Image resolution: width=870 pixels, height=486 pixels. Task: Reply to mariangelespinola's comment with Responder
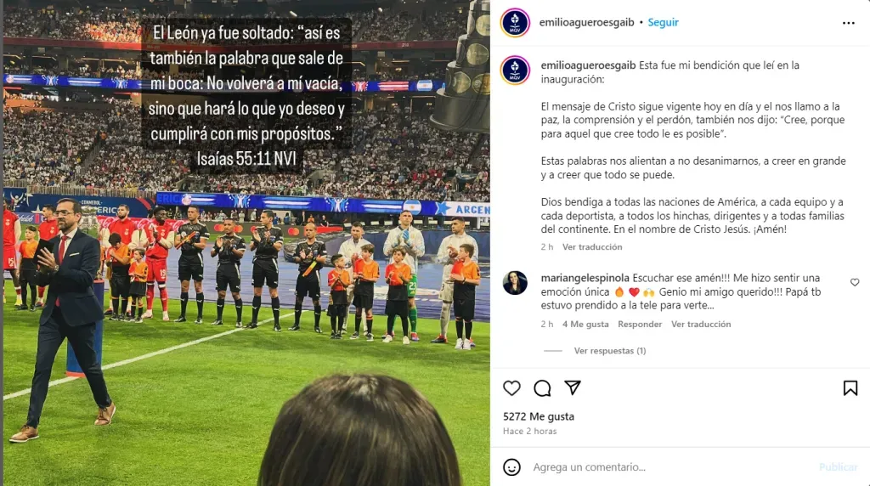pos(640,324)
